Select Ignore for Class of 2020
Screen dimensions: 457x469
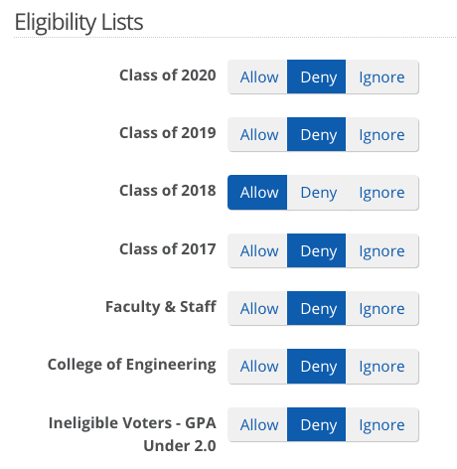(x=382, y=77)
